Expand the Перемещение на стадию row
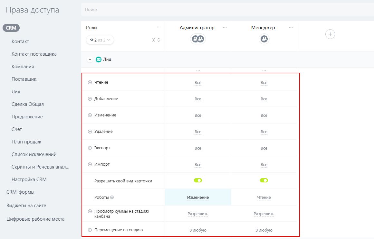The height and width of the screenshot is (239, 374). point(90,230)
